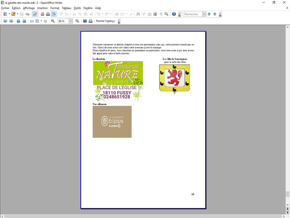The image size is (290, 218).
Task: Click the Zoom Out magnifier icon
Action: (x=77, y=21)
